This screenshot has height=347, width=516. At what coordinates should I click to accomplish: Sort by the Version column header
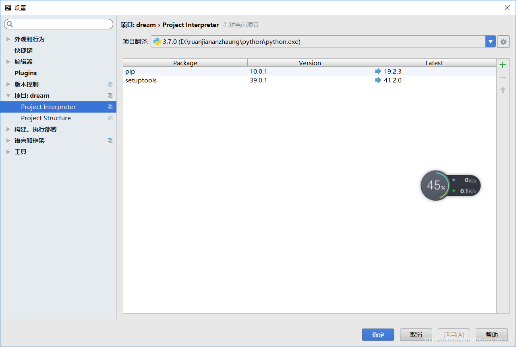pyautogui.click(x=310, y=63)
